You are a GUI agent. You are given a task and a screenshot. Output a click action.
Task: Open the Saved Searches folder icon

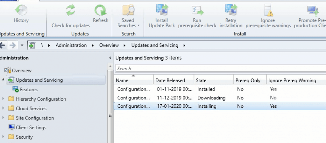click(128, 10)
